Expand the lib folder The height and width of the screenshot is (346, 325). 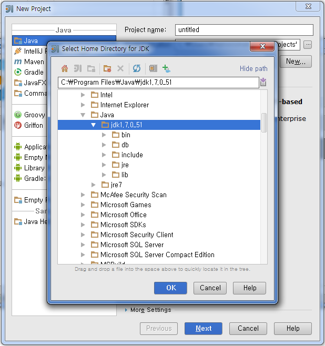[104, 175]
